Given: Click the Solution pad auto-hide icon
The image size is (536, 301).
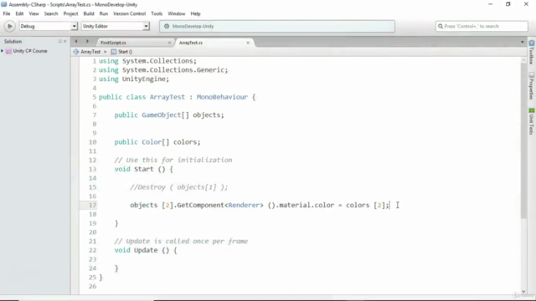Looking at the screenshot, I should (60, 41).
